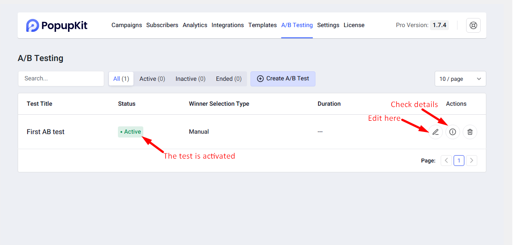The height and width of the screenshot is (245, 513).
Task: Open Integrations in top navigation
Action: [x=228, y=25]
